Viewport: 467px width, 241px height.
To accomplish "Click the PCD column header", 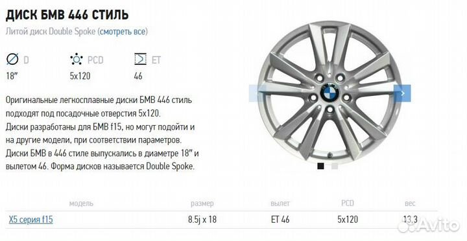I will 348,203.
